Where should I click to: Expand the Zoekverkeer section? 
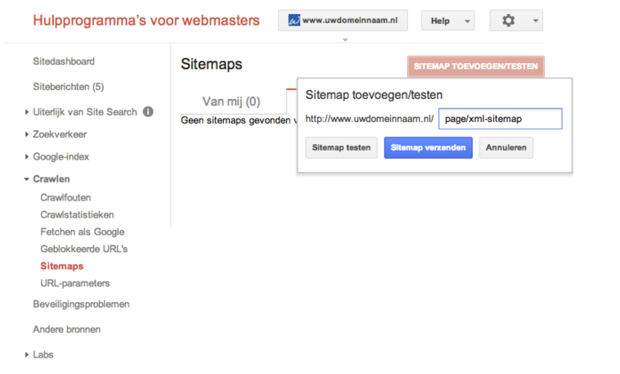pyautogui.click(x=60, y=134)
